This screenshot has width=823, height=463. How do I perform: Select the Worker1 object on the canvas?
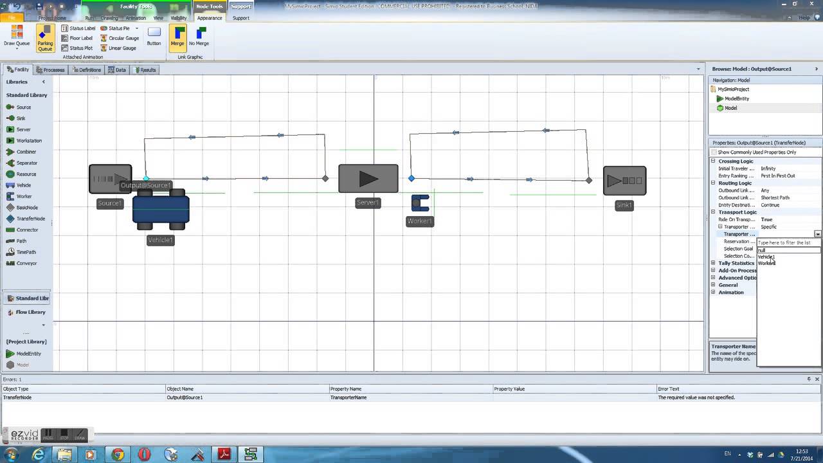(420, 203)
